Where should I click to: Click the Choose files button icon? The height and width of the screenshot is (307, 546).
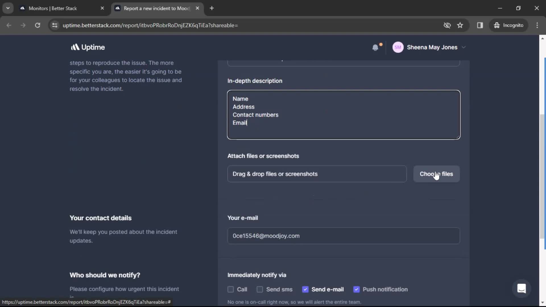436,174
